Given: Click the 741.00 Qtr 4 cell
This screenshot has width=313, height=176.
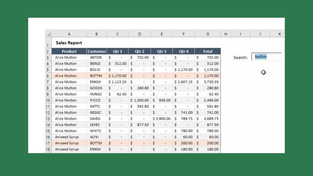Looking at the screenshot, I should [x=183, y=113].
